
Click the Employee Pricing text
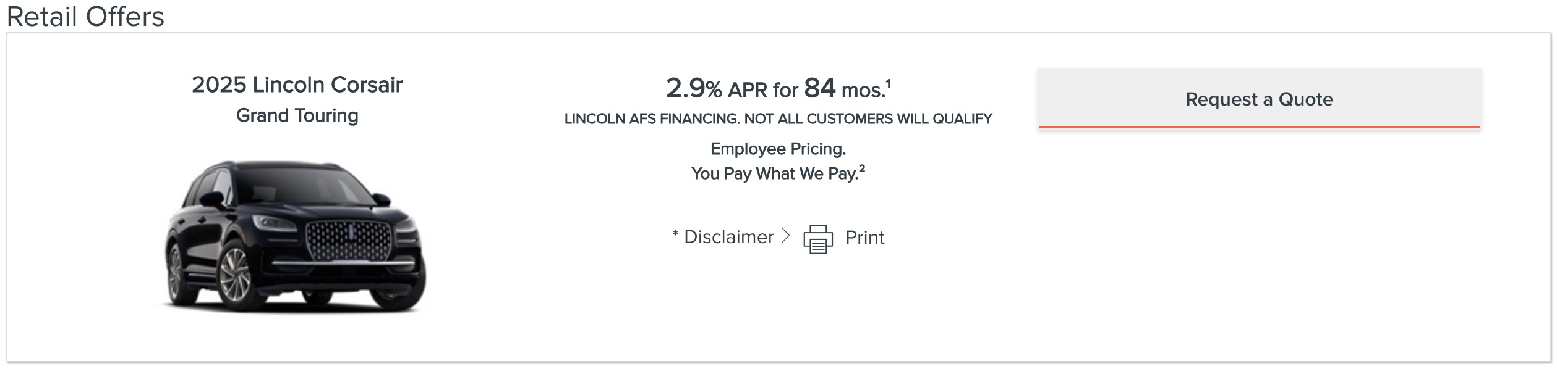click(x=778, y=149)
